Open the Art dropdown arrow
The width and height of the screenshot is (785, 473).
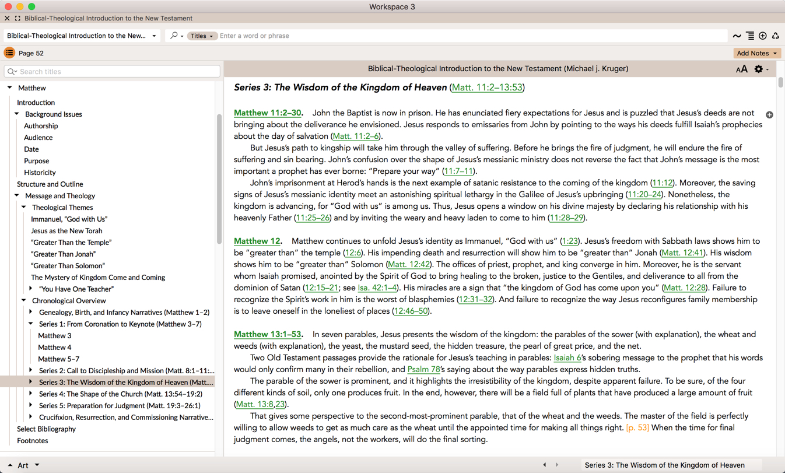click(37, 465)
